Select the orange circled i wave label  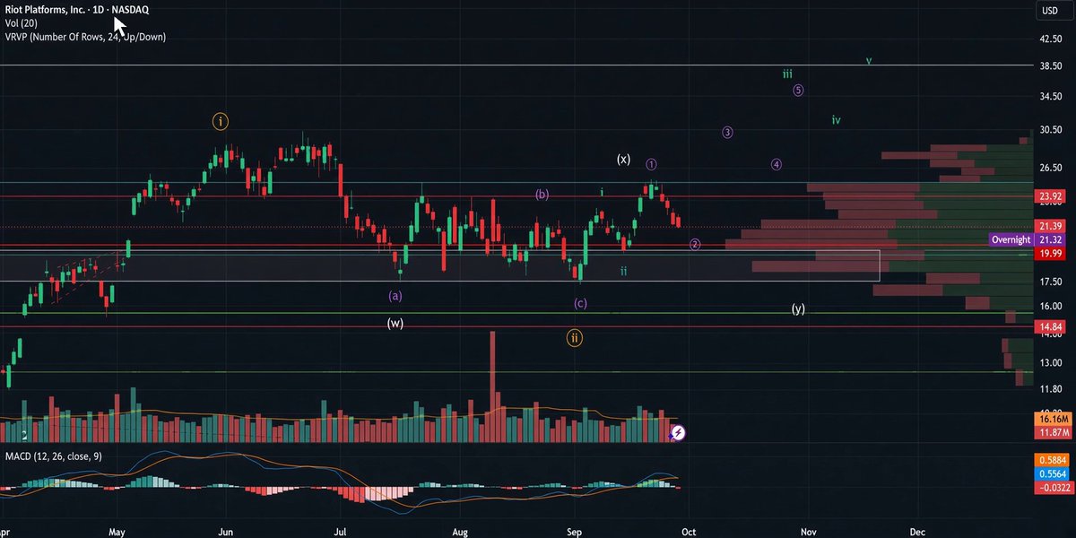(221, 120)
